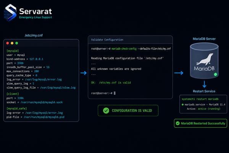Click the MariaDB wordmark on the cylinder
The image size is (229, 153).
(204, 68)
